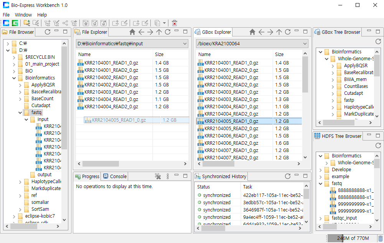Screen dimensions: 384x243
Task: Expand the Develope folder in HDFS Tree
Action: point(320,170)
